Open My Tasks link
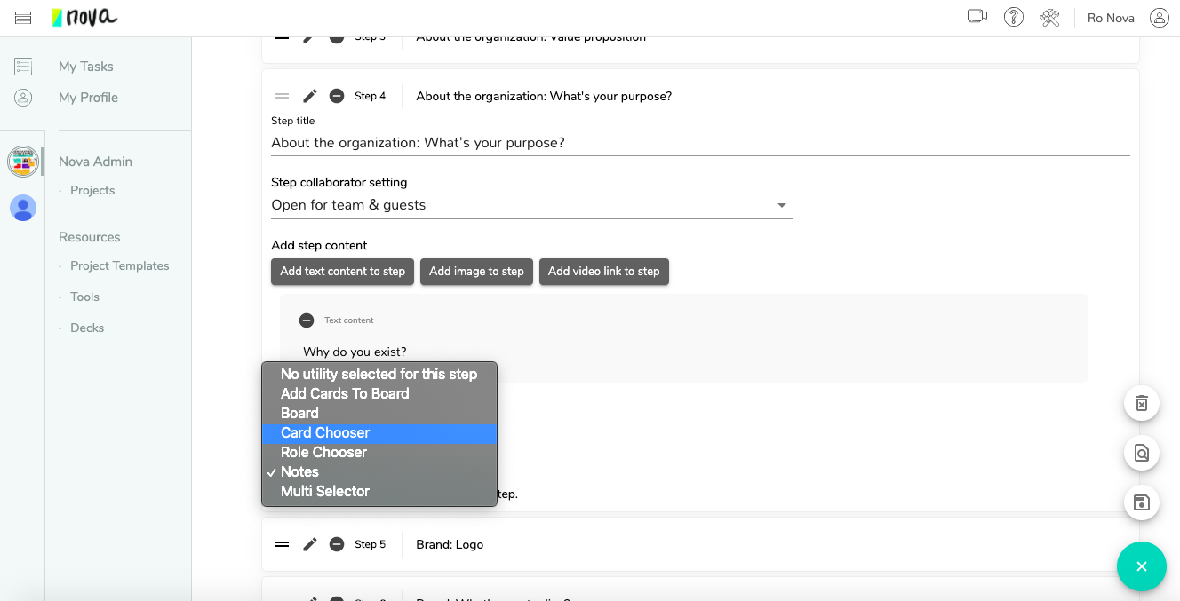The height and width of the screenshot is (601, 1180). point(85,67)
